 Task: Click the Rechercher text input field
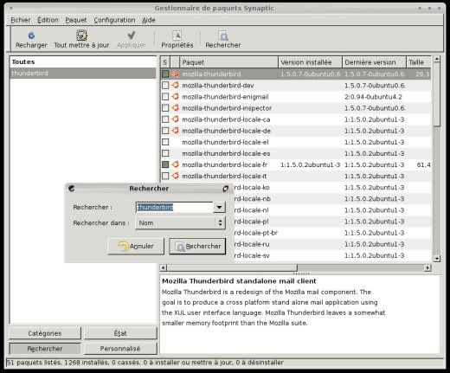click(x=174, y=207)
